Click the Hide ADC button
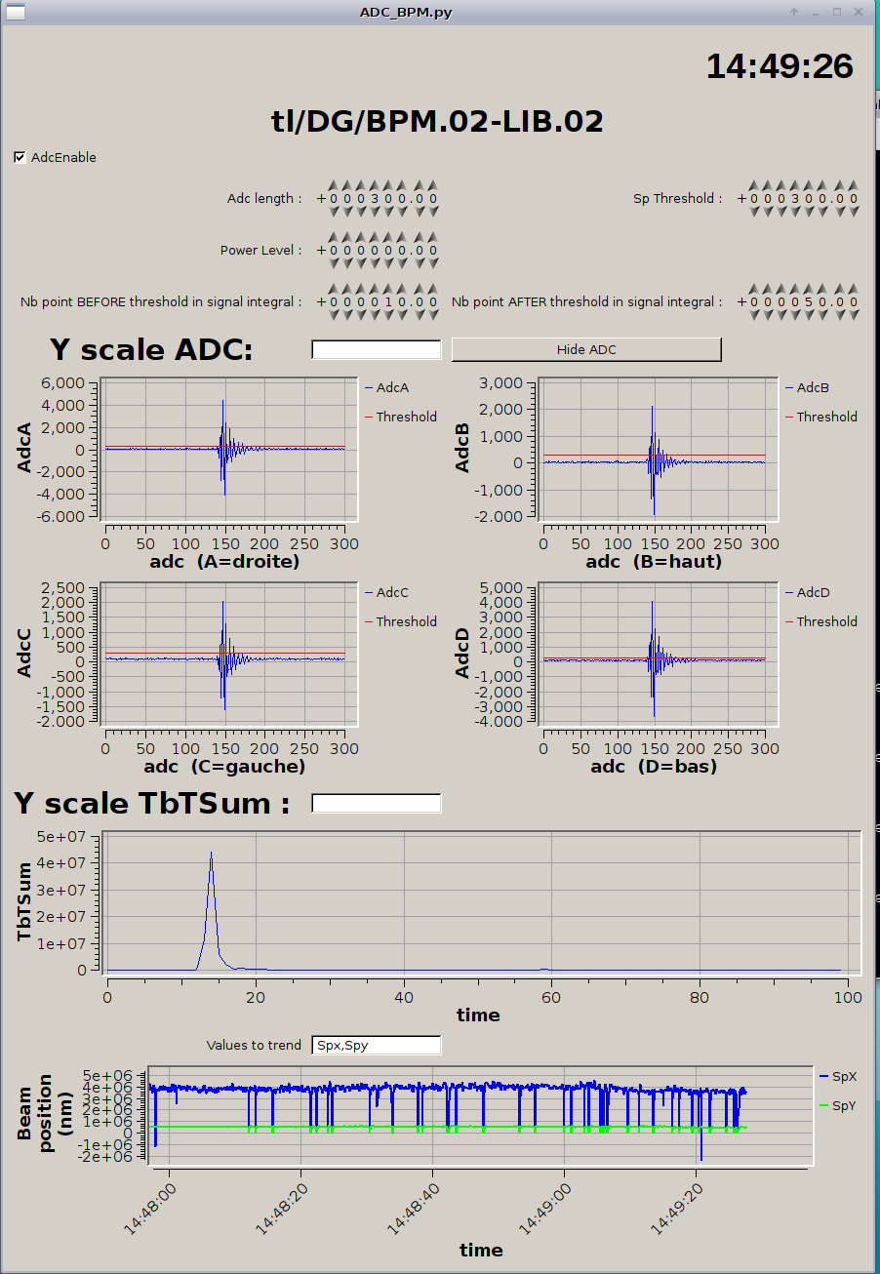Image resolution: width=880 pixels, height=1274 pixels. [x=585, y=349]
